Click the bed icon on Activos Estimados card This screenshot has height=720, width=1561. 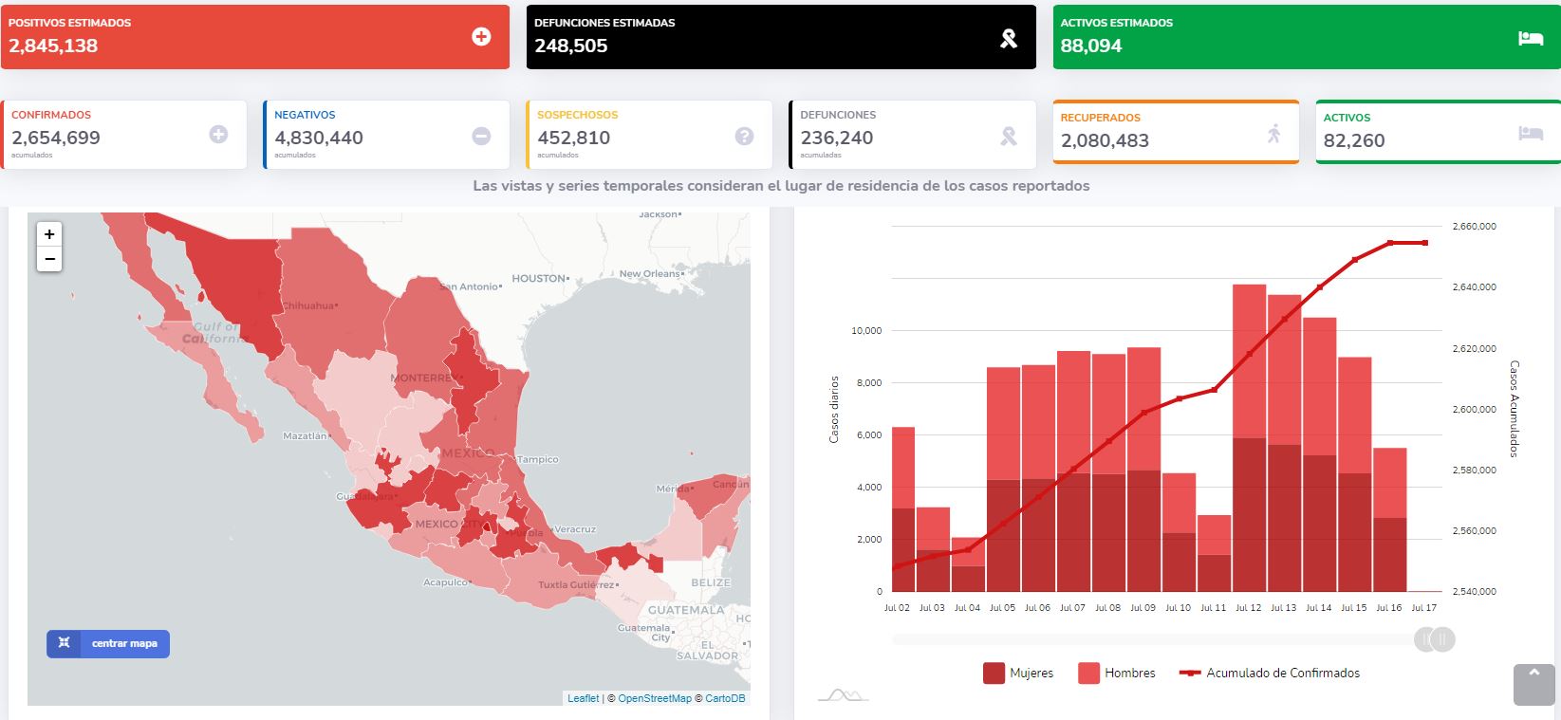1530,38
